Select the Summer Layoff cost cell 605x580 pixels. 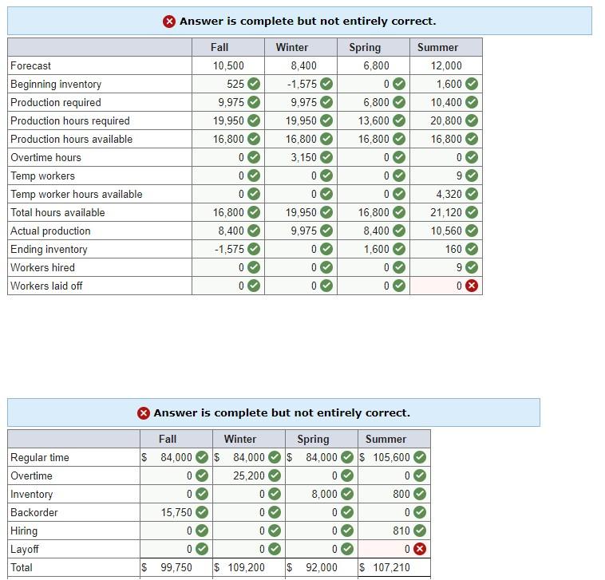click(394, 549)
